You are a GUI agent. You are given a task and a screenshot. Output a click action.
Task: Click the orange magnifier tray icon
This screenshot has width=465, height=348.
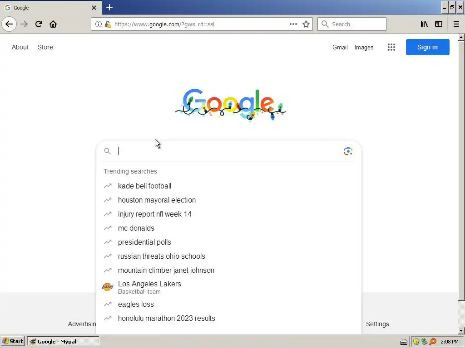coord(433,342)
